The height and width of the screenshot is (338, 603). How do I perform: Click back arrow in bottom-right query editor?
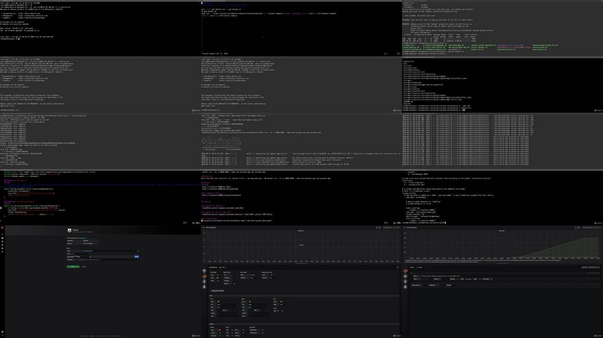coord(404,227)
